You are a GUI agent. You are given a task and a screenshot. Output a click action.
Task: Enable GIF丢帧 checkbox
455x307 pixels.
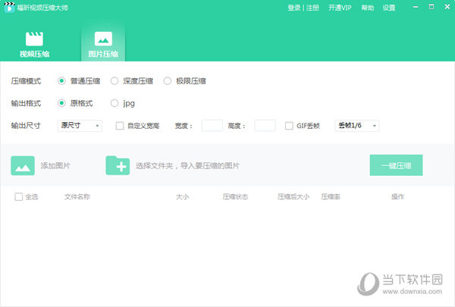pos(289,126)
